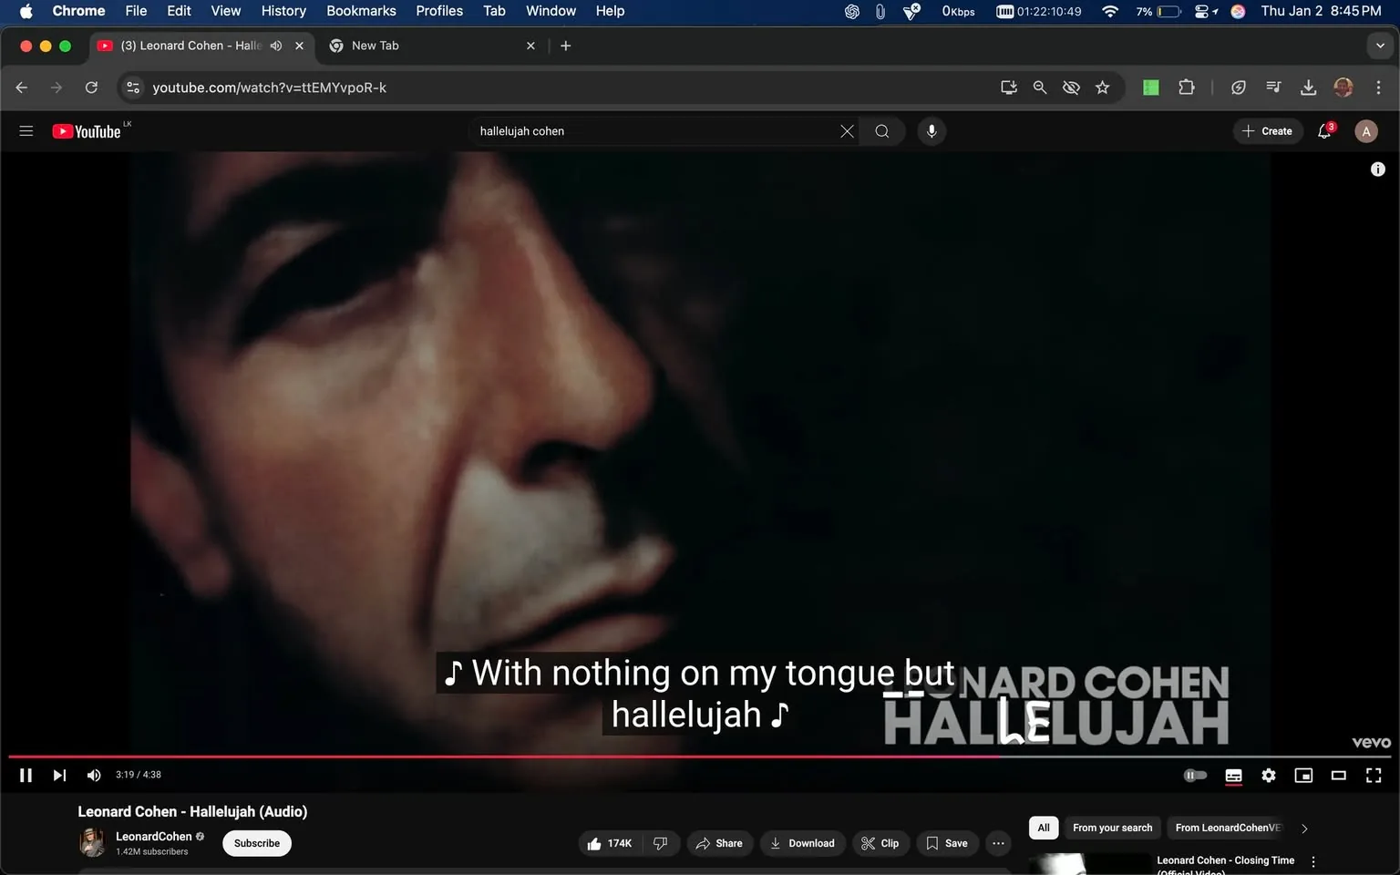1400x875 pixels.
Task: Switch to theater mode
Action: click(x=1338, y=775)
